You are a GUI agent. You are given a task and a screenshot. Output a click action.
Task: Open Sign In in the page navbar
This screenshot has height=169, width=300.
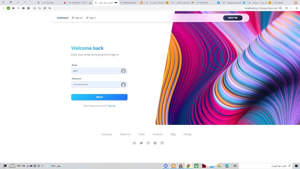click(91, 18)
